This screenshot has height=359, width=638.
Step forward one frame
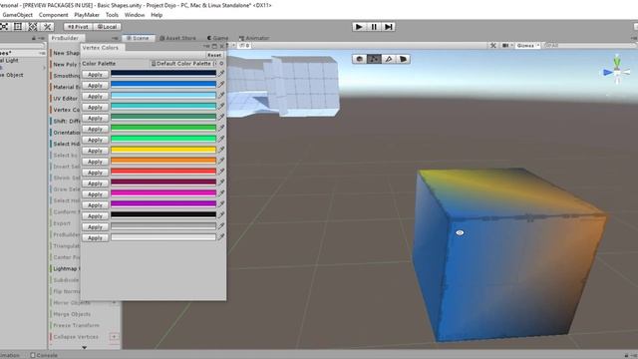coord(389,27)
